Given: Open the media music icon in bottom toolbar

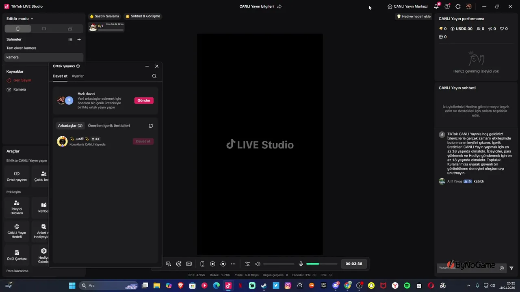Looking at the screenshot, I should [x=169, y=264].
